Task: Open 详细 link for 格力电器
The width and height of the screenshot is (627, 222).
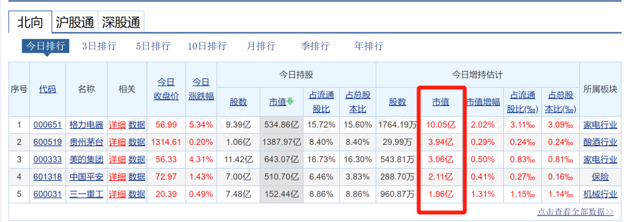Action: 117,125
